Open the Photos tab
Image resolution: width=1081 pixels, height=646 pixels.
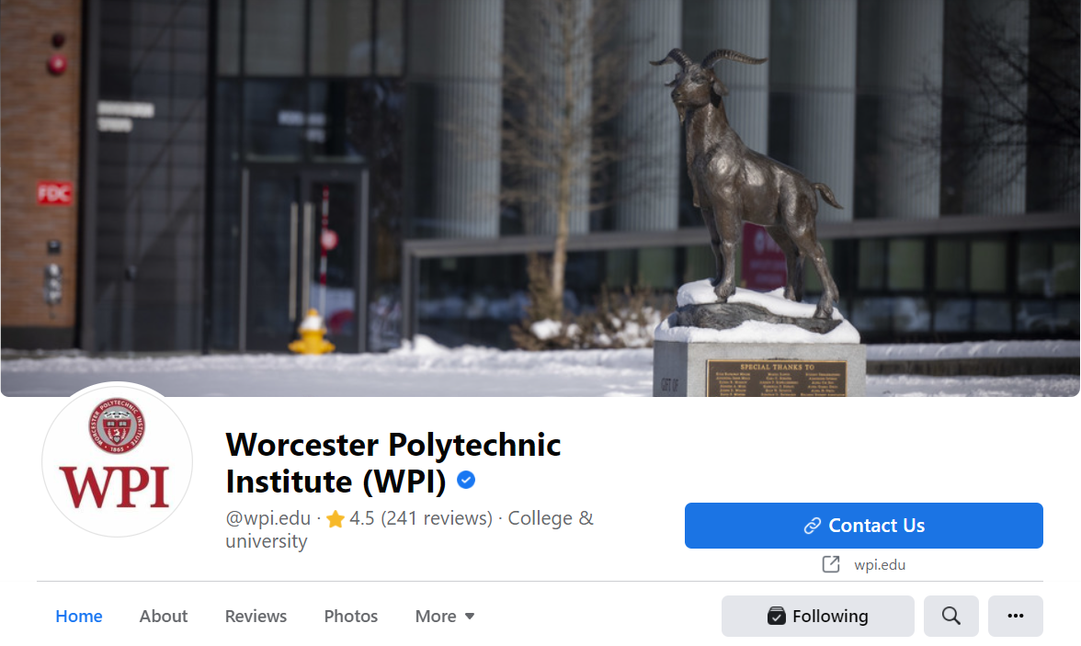pyautogui.click(x=351, y=617)
